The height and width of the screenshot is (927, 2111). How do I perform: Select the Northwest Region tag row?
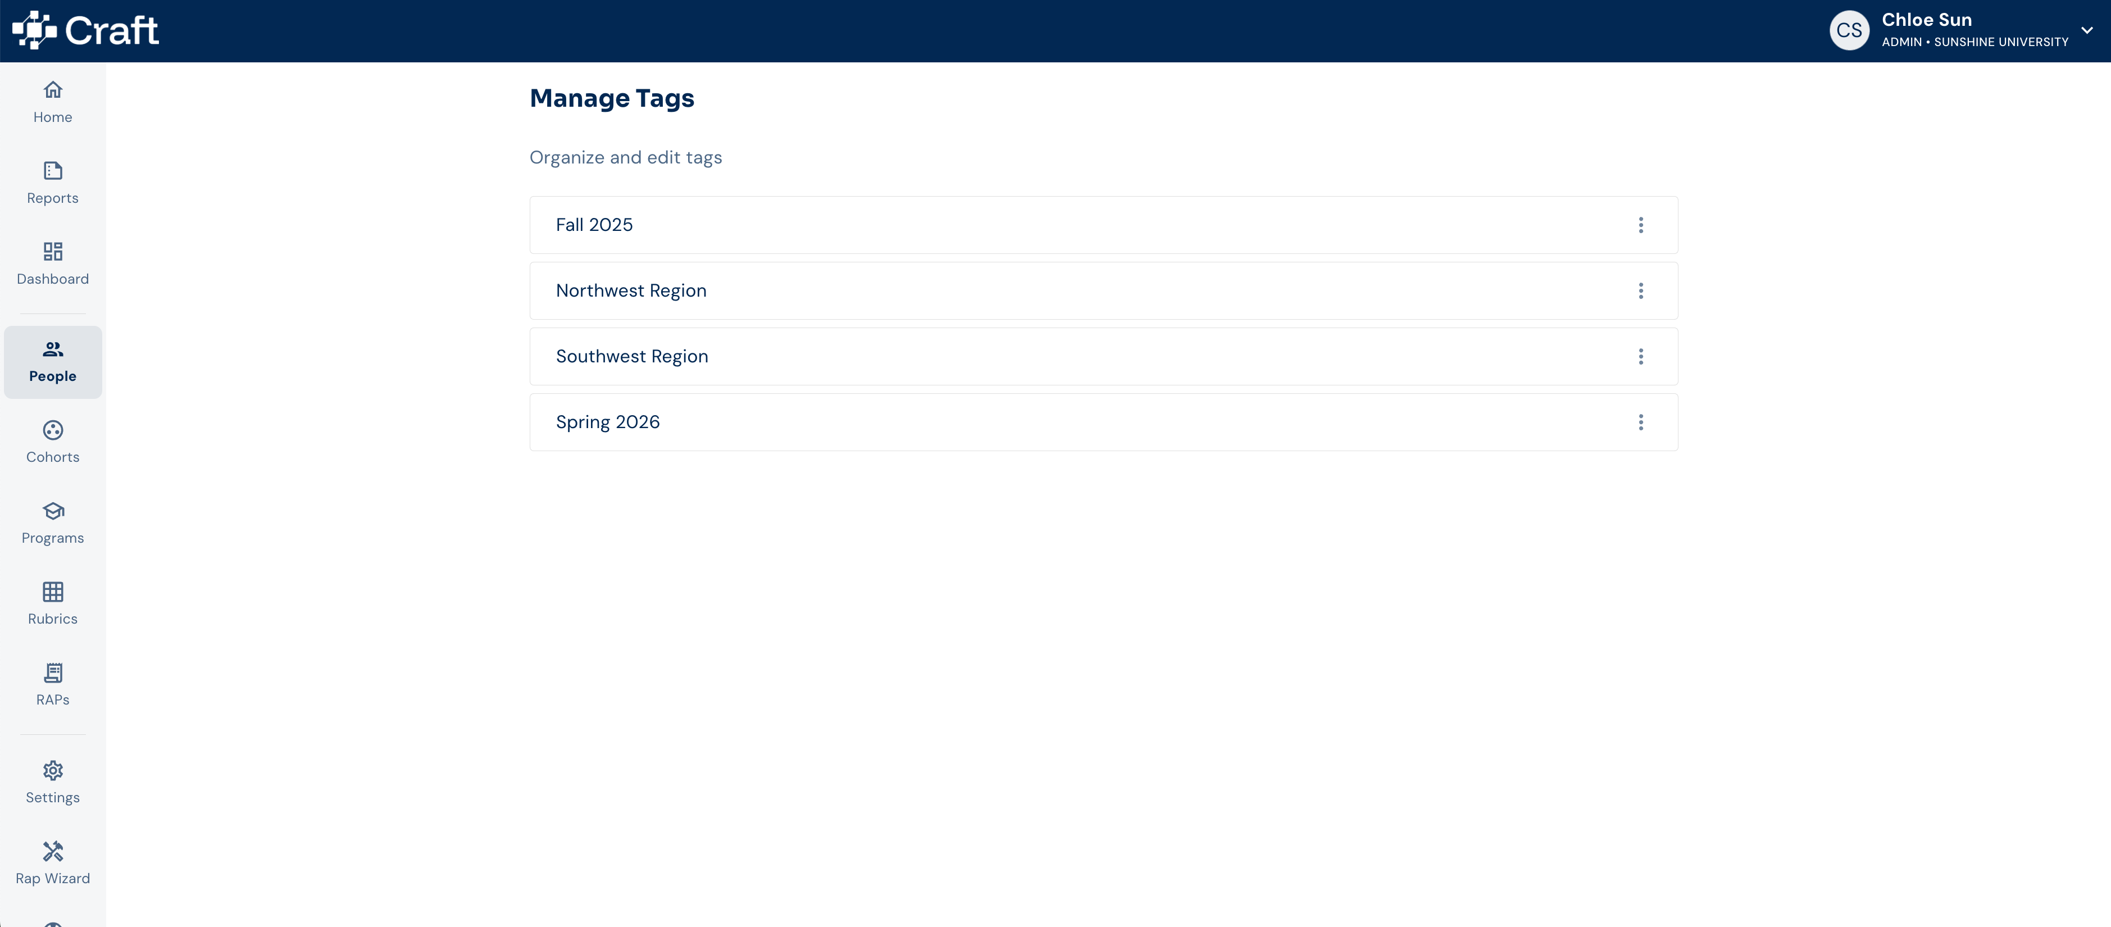pyautogui.click(x=1103, y=290)
